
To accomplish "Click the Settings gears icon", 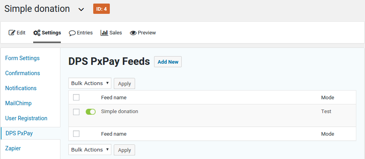I will pos(37,33).
